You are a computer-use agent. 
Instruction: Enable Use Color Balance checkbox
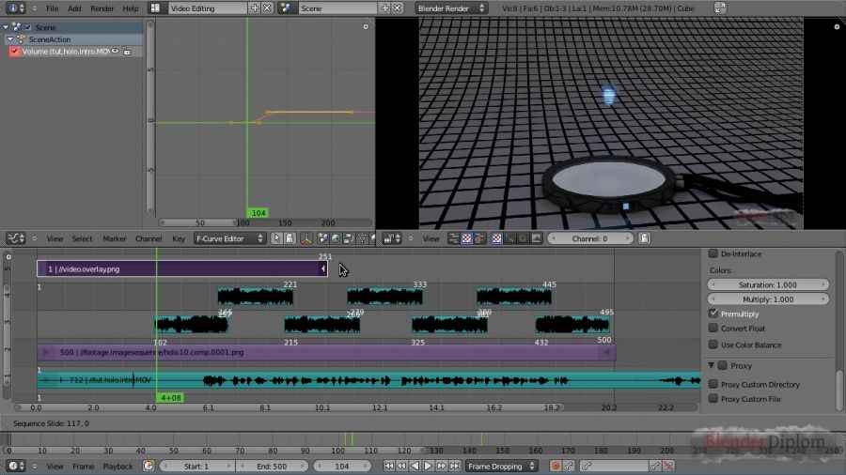[714, 345]
